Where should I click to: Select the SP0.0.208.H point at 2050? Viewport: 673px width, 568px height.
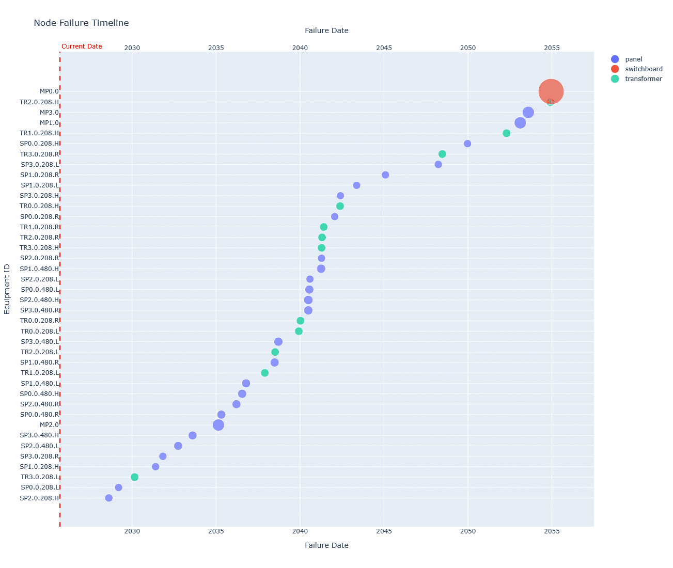pos(467,144)
